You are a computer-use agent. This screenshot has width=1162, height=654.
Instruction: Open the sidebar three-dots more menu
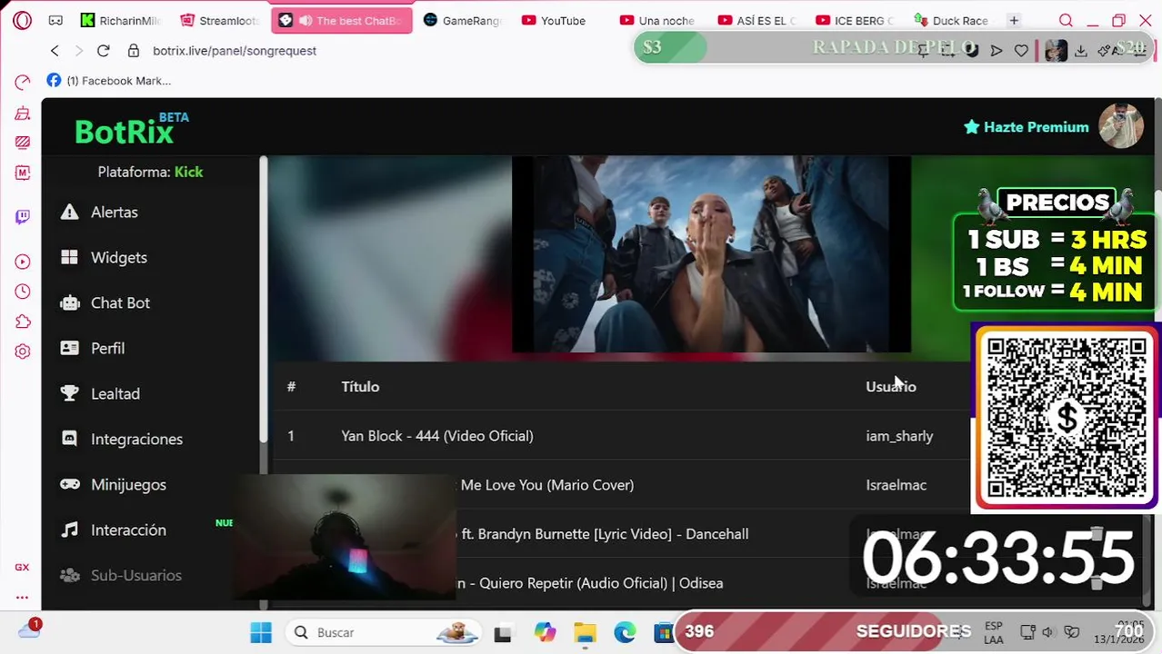point(22,598)
